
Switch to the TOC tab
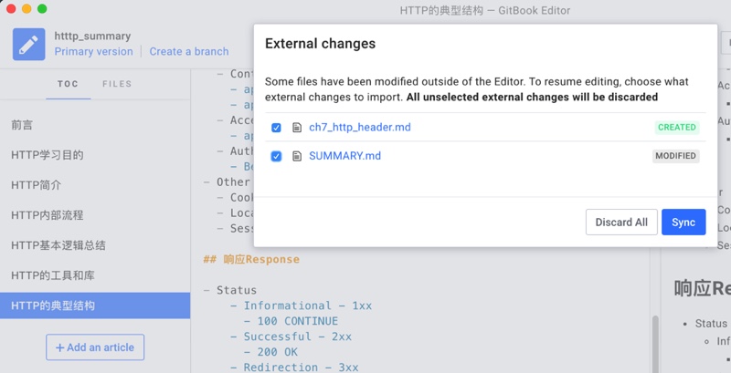point(68,84)
